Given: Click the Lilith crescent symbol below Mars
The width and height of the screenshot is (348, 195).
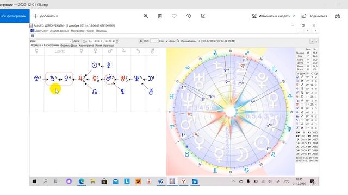Looking at the screenshot, I should pos(123,92).
